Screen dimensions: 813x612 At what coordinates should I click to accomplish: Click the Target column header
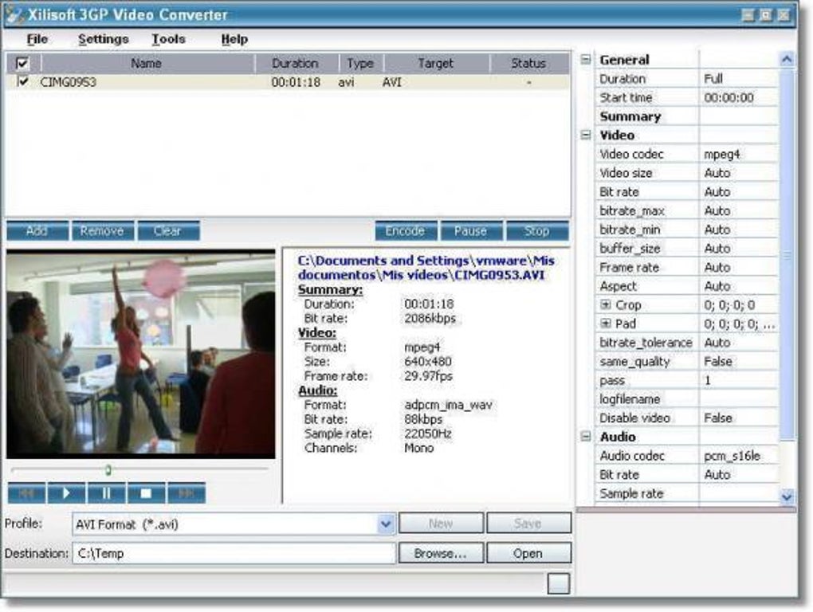(435, 63)
